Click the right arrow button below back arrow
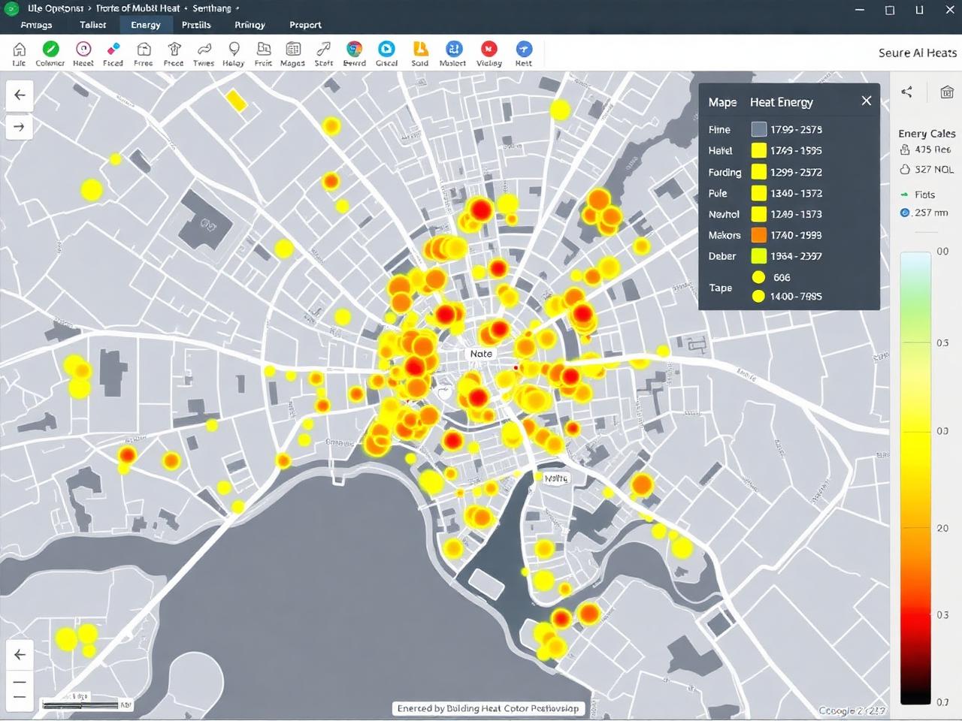Image resolution: width=962 pixels, height=721 pixels. (x=20, y=127)
